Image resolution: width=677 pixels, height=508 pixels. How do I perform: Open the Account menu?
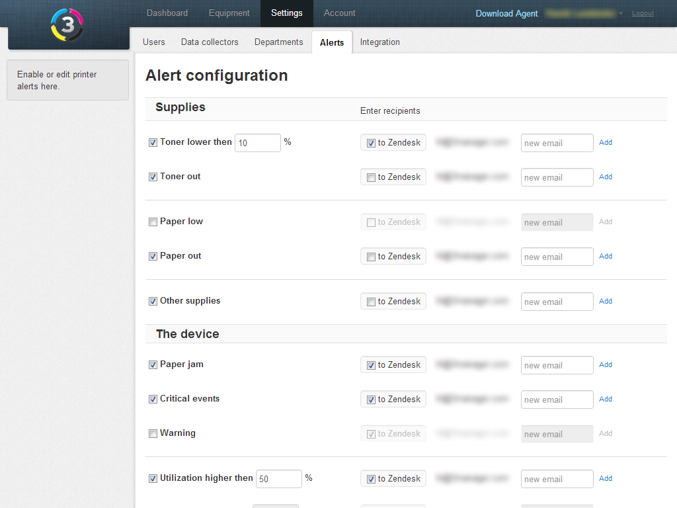pyautogui.click(x=339, y=13)
